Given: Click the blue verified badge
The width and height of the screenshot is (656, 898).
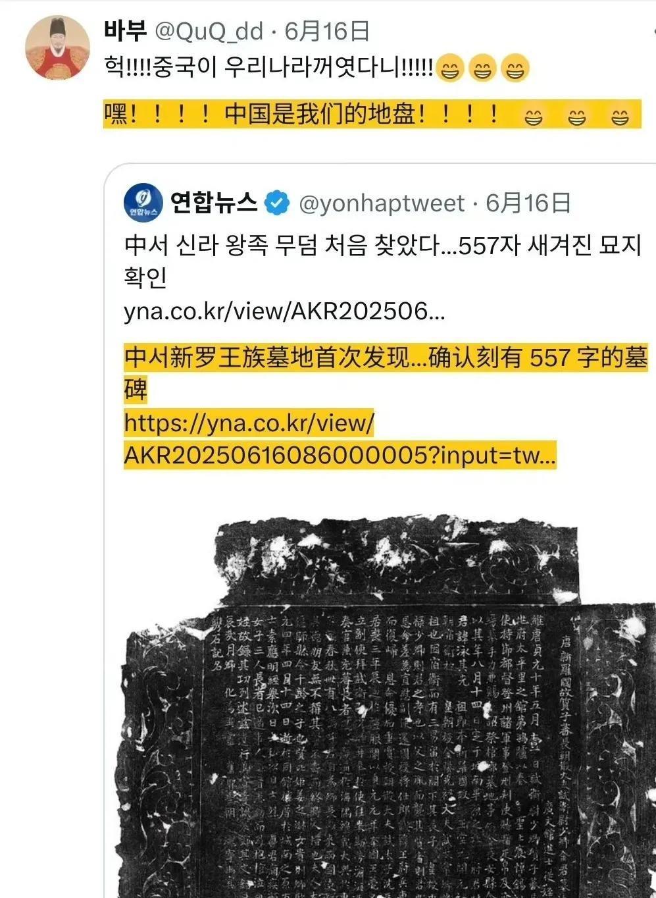Looking at the screenshot, I should (x=277, y=203).
